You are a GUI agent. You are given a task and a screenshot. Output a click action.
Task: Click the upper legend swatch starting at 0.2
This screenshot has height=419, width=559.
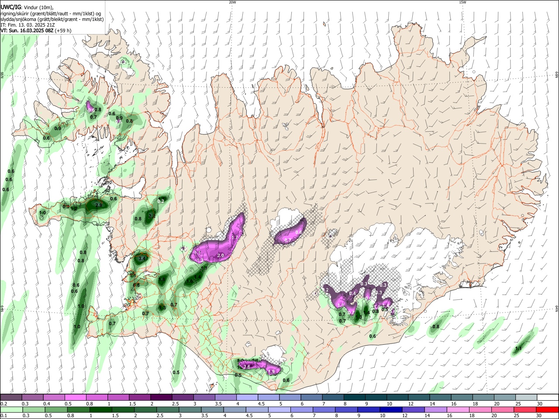point(11,398)
